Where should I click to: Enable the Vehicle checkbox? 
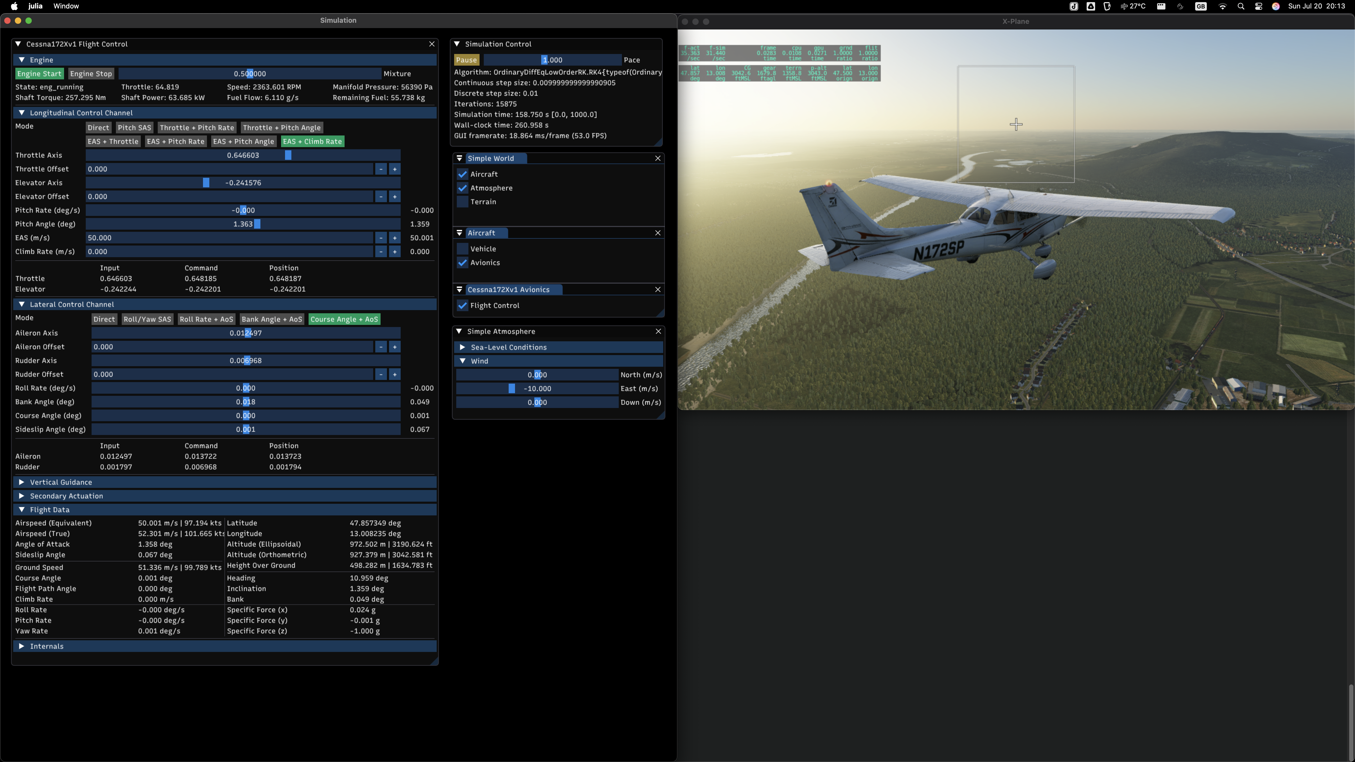pos(462,249)
